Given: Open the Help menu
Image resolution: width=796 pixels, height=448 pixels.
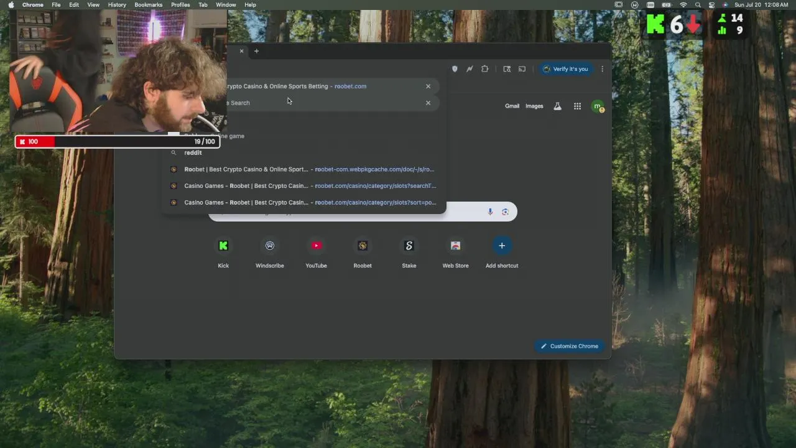Looking at the screenshot, I should point(250,5).
